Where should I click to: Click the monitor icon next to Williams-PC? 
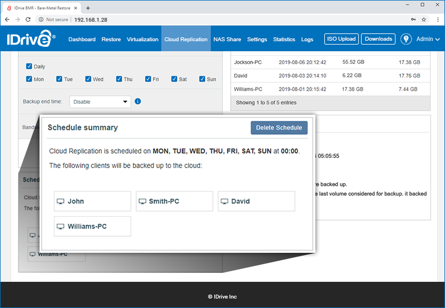pyautogui.click(x=61, y=227)
